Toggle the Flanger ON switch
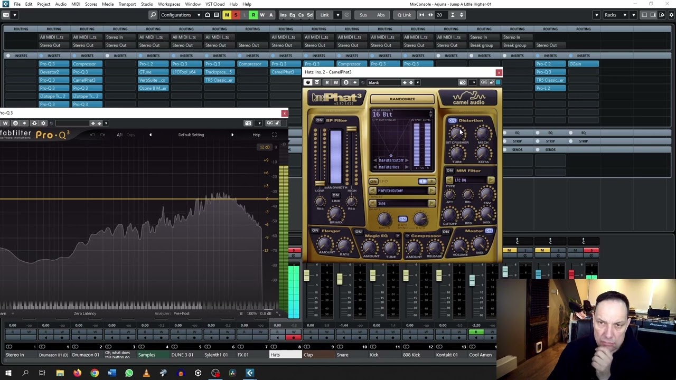This screenshot has width=676, height=380. point(315,231)
